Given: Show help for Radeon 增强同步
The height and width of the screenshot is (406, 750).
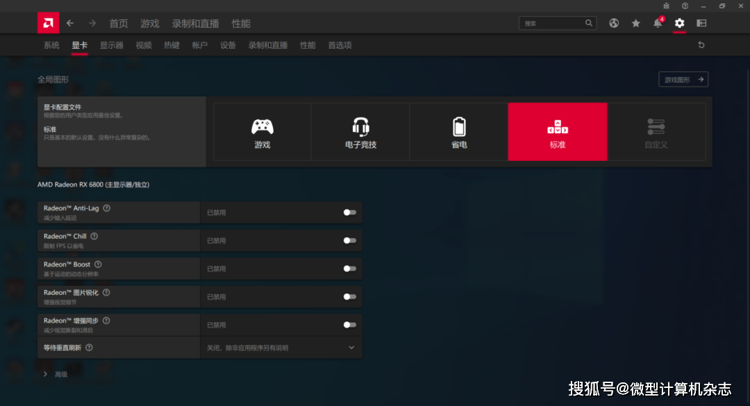Looking at the screenshot, I should tap(106, 321).
